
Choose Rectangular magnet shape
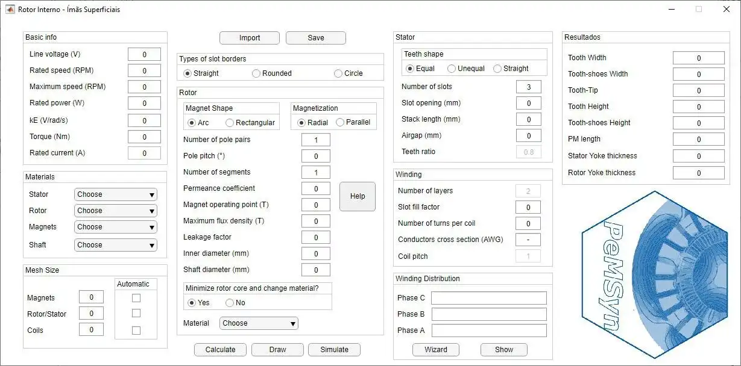(x=230, y=123)
